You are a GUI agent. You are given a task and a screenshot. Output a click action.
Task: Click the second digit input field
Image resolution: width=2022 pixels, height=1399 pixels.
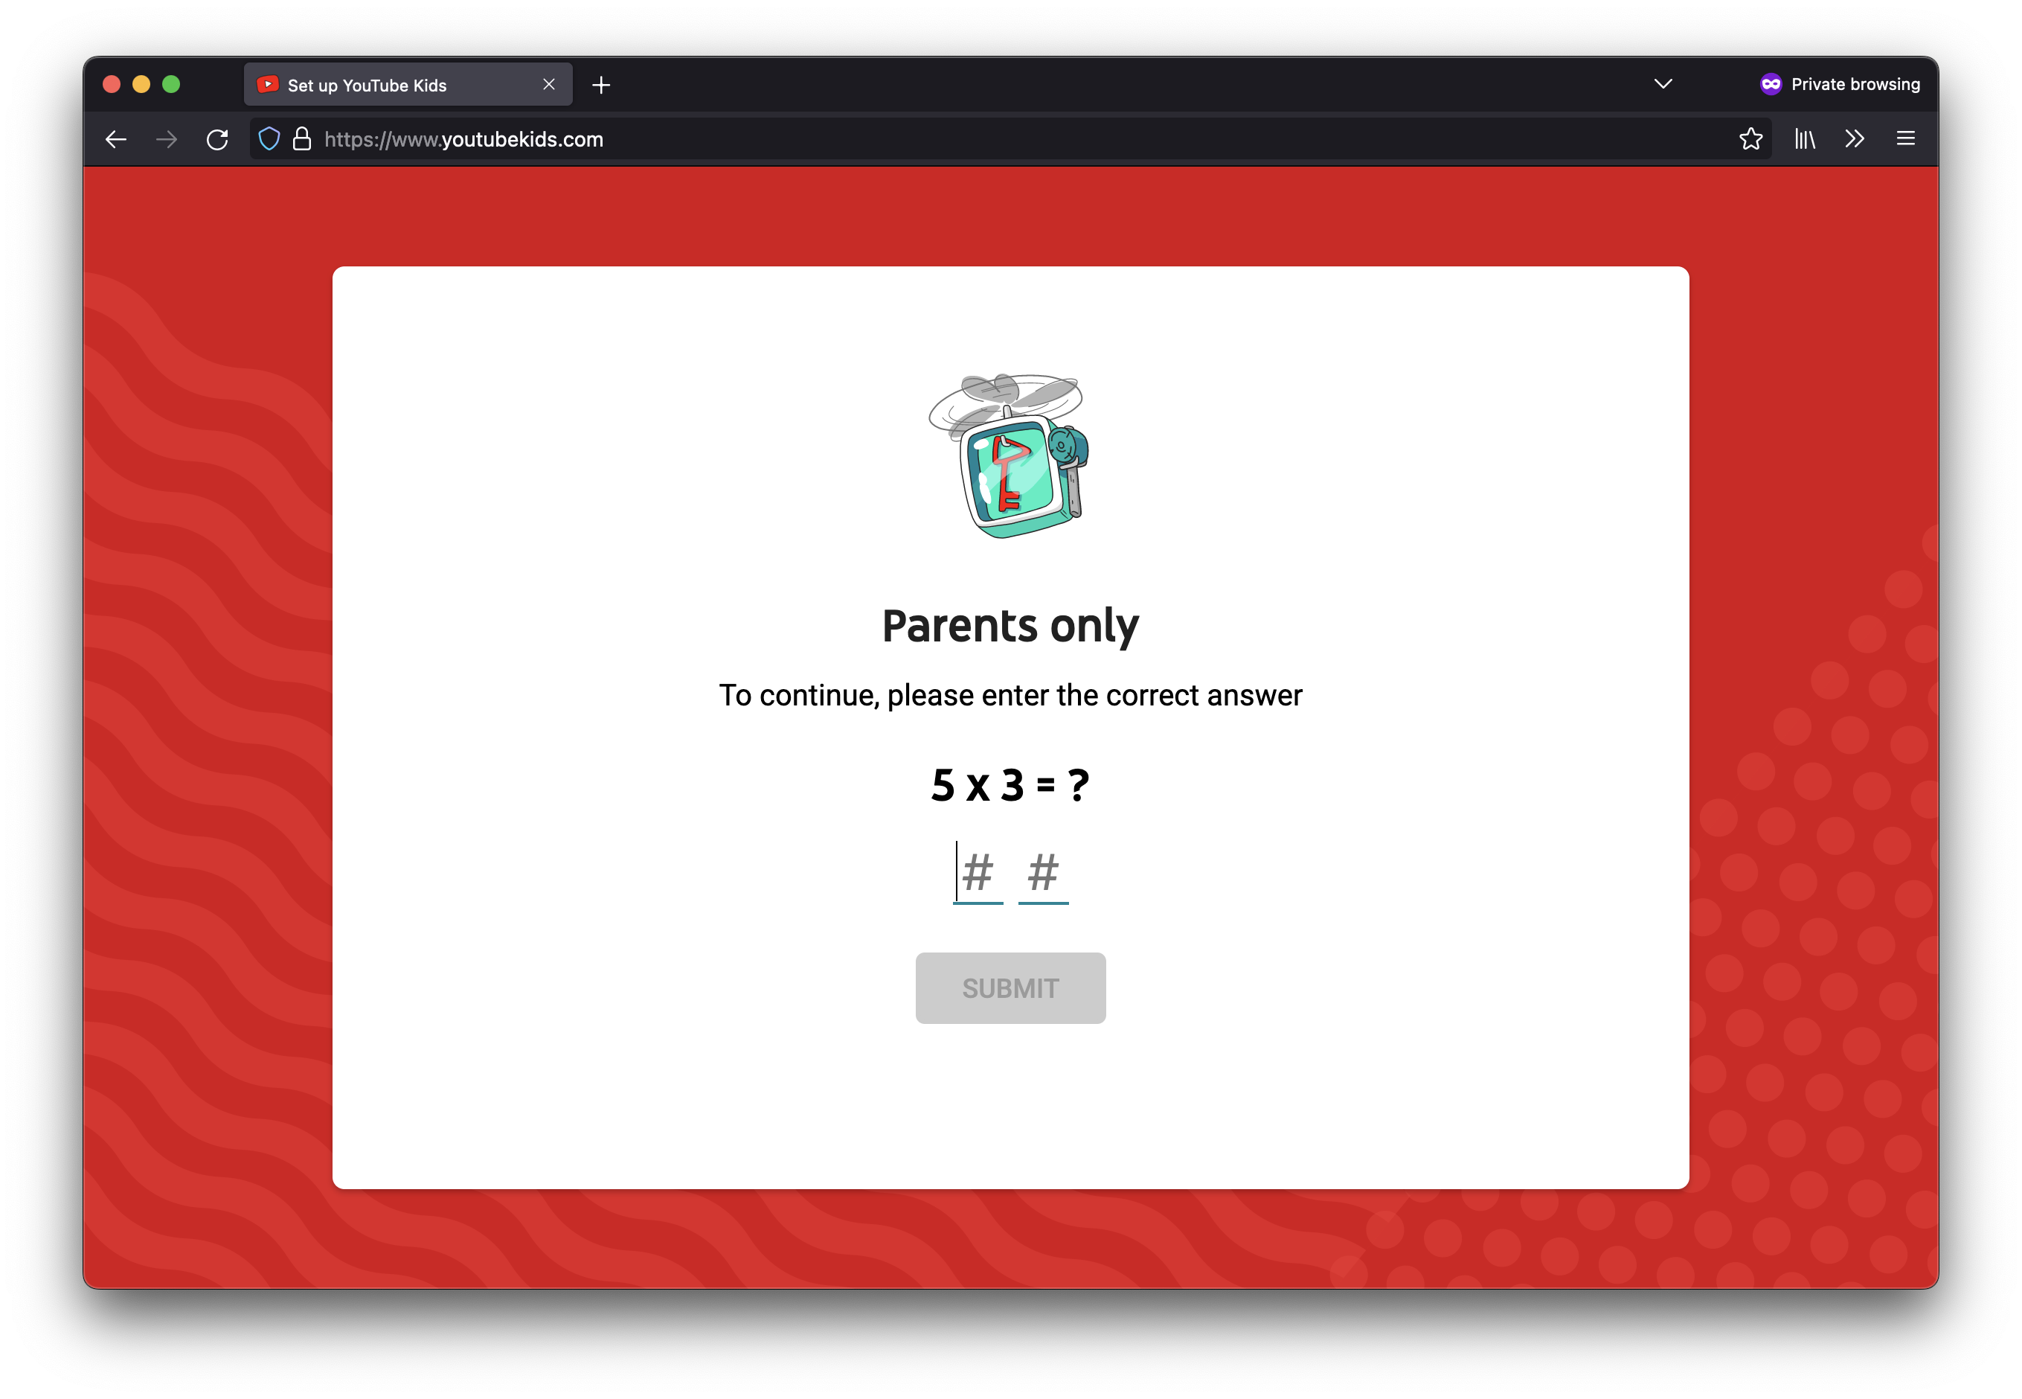point(1043,873)
